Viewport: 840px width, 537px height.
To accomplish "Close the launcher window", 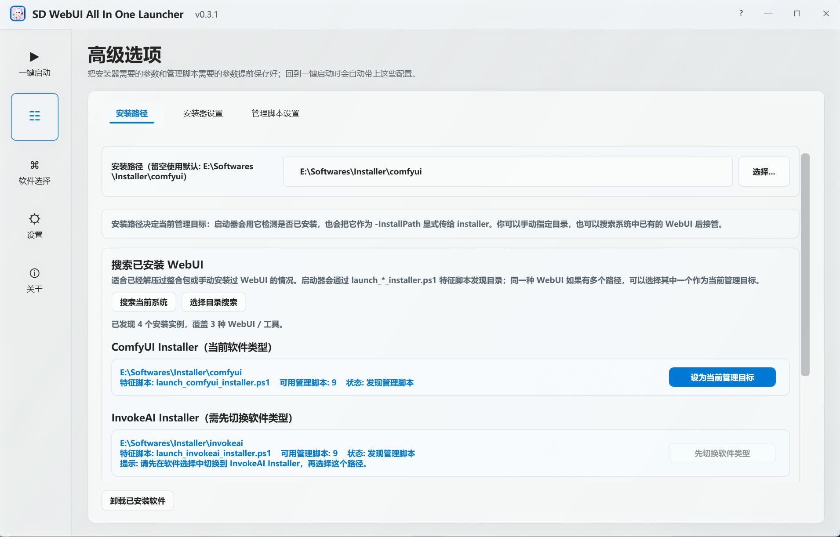I will [826, 14].
